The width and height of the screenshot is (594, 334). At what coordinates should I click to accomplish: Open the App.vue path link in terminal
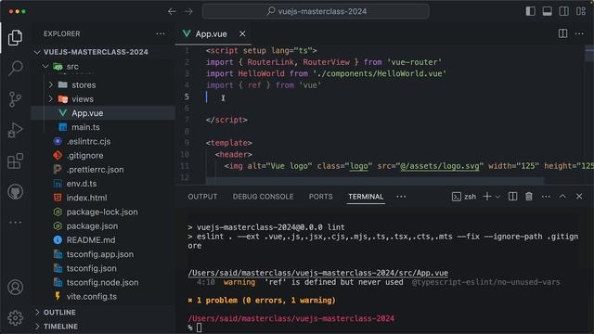click(317, 273)
